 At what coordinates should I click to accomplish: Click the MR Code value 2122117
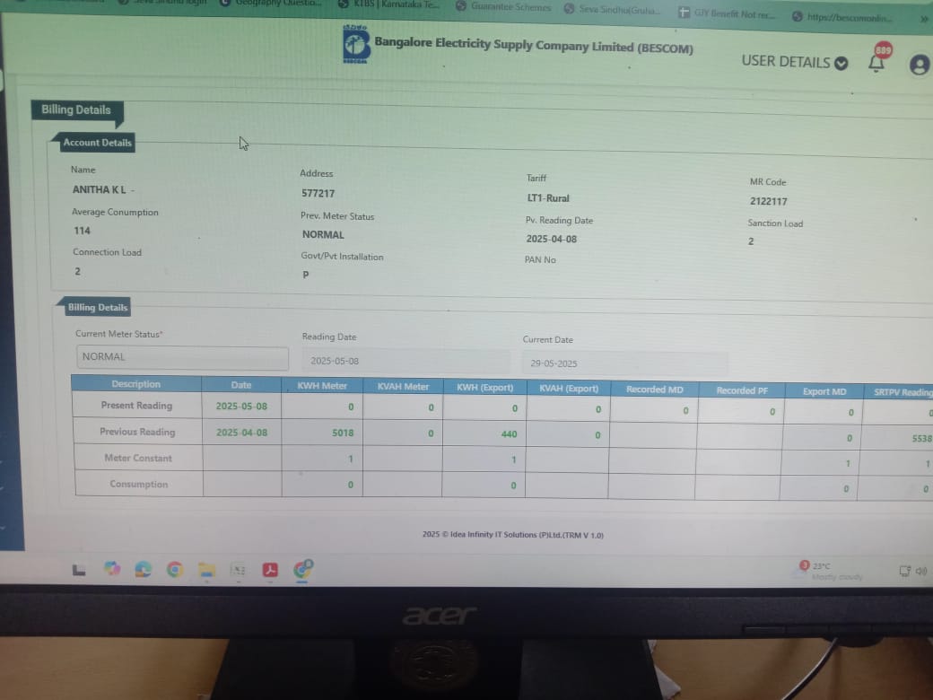[768, 201]
